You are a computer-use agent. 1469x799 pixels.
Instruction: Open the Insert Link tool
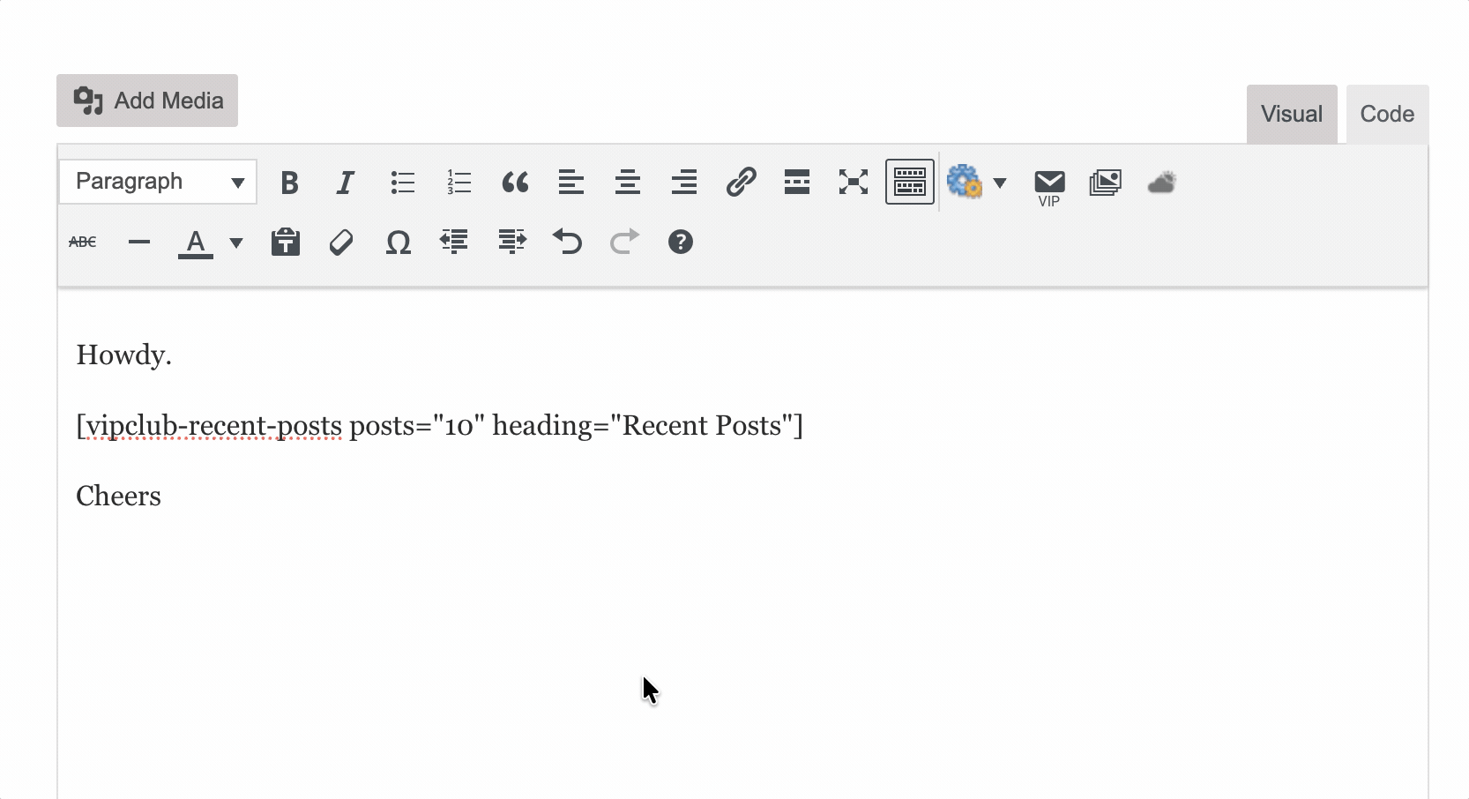point(742,182)
